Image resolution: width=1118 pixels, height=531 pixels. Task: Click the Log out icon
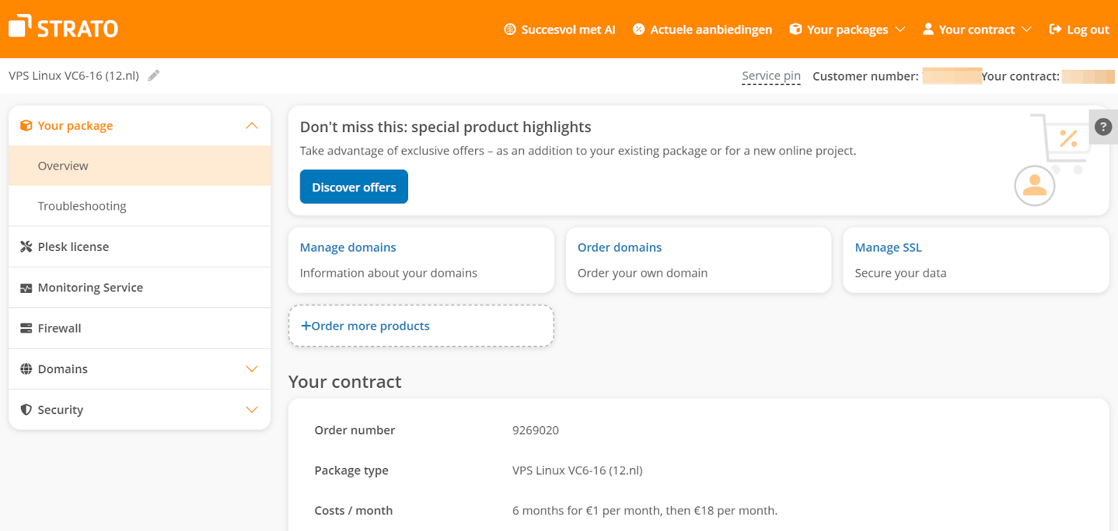tap(1055, 29)
